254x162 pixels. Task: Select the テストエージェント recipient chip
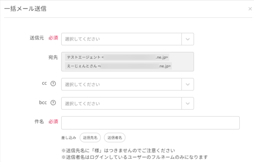point(117,57)
